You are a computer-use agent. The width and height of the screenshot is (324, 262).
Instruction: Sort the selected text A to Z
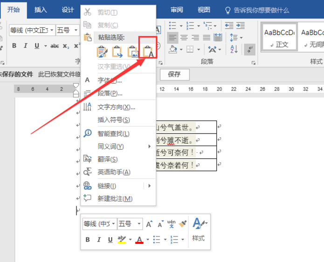coord(234,49)
